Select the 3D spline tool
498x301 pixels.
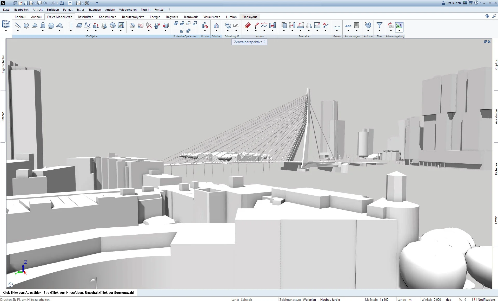pos(88,25)
